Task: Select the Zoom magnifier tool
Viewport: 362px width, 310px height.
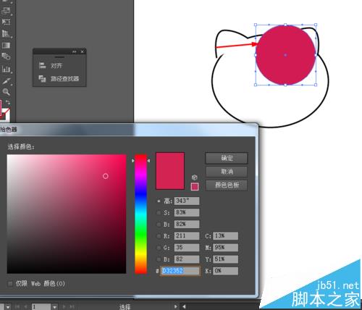Action: point(6,92)
